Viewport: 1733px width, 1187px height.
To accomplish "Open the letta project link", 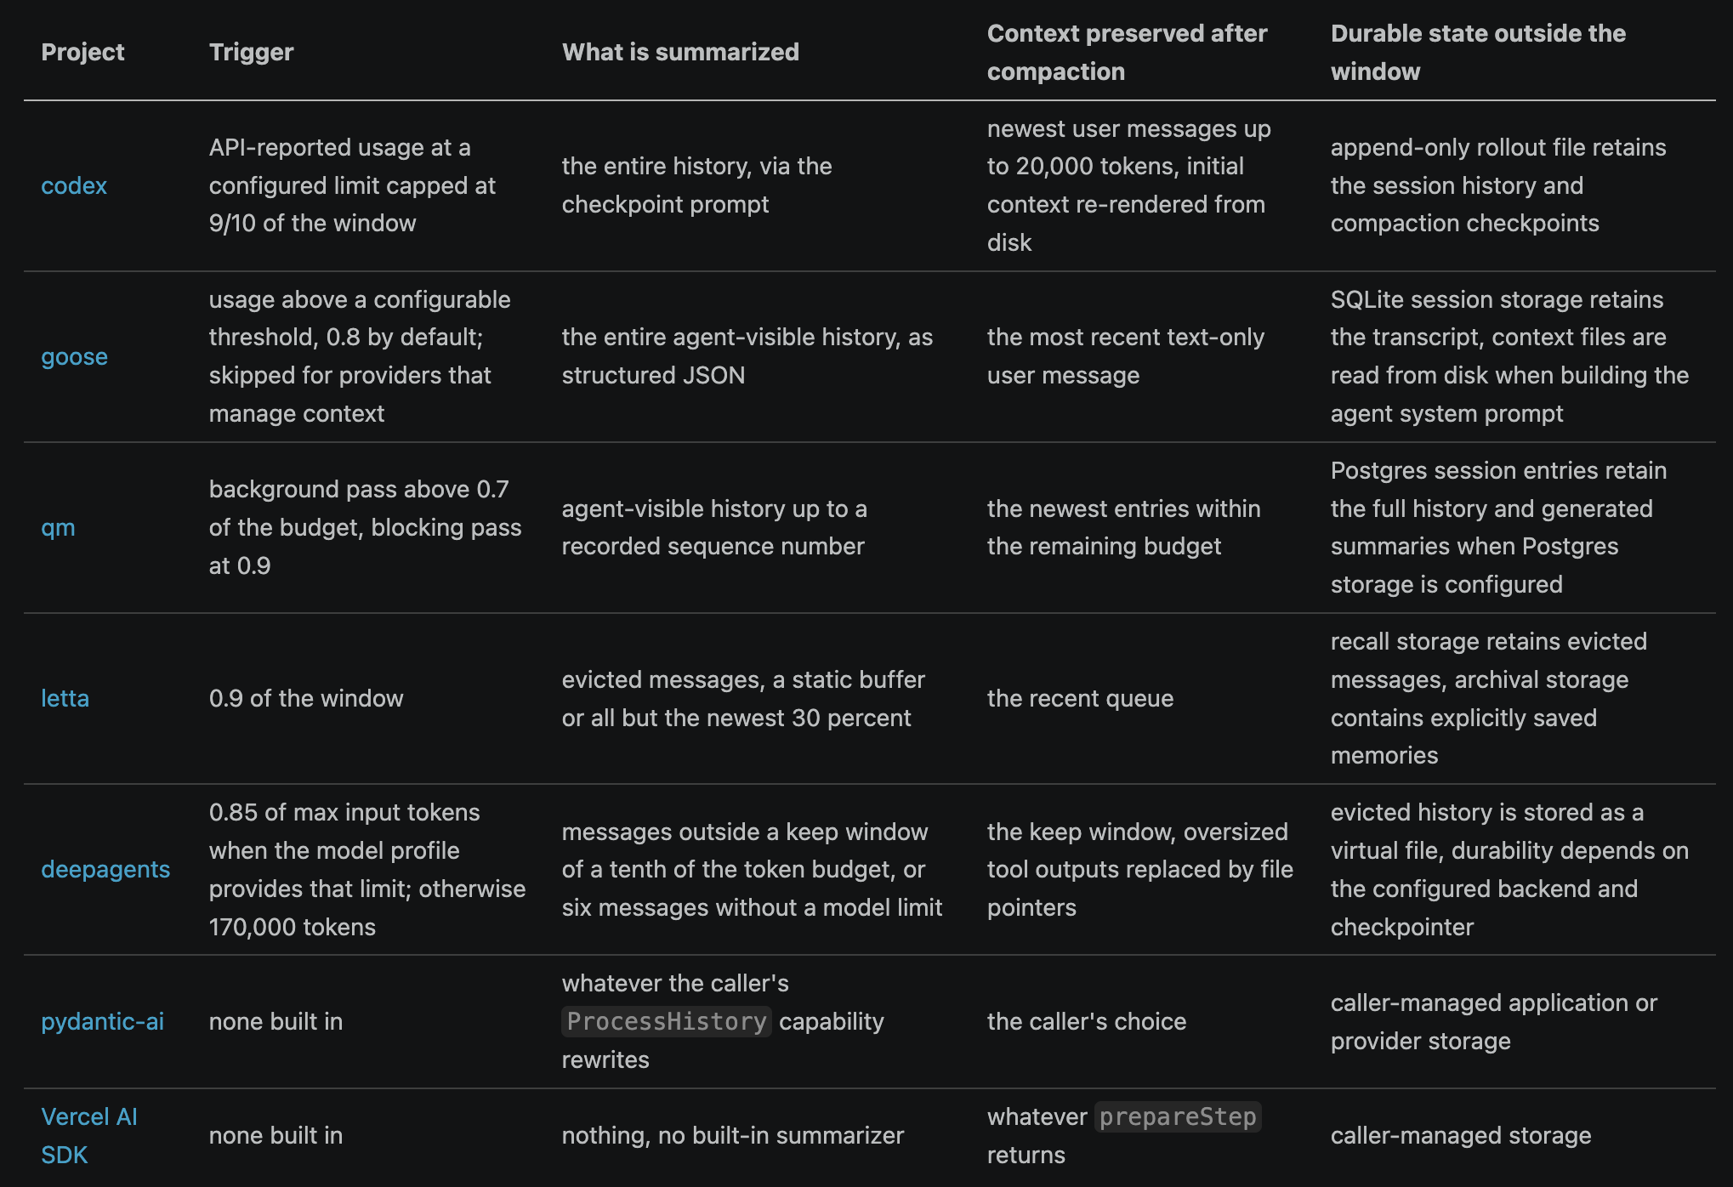I will tap(65, 698).
